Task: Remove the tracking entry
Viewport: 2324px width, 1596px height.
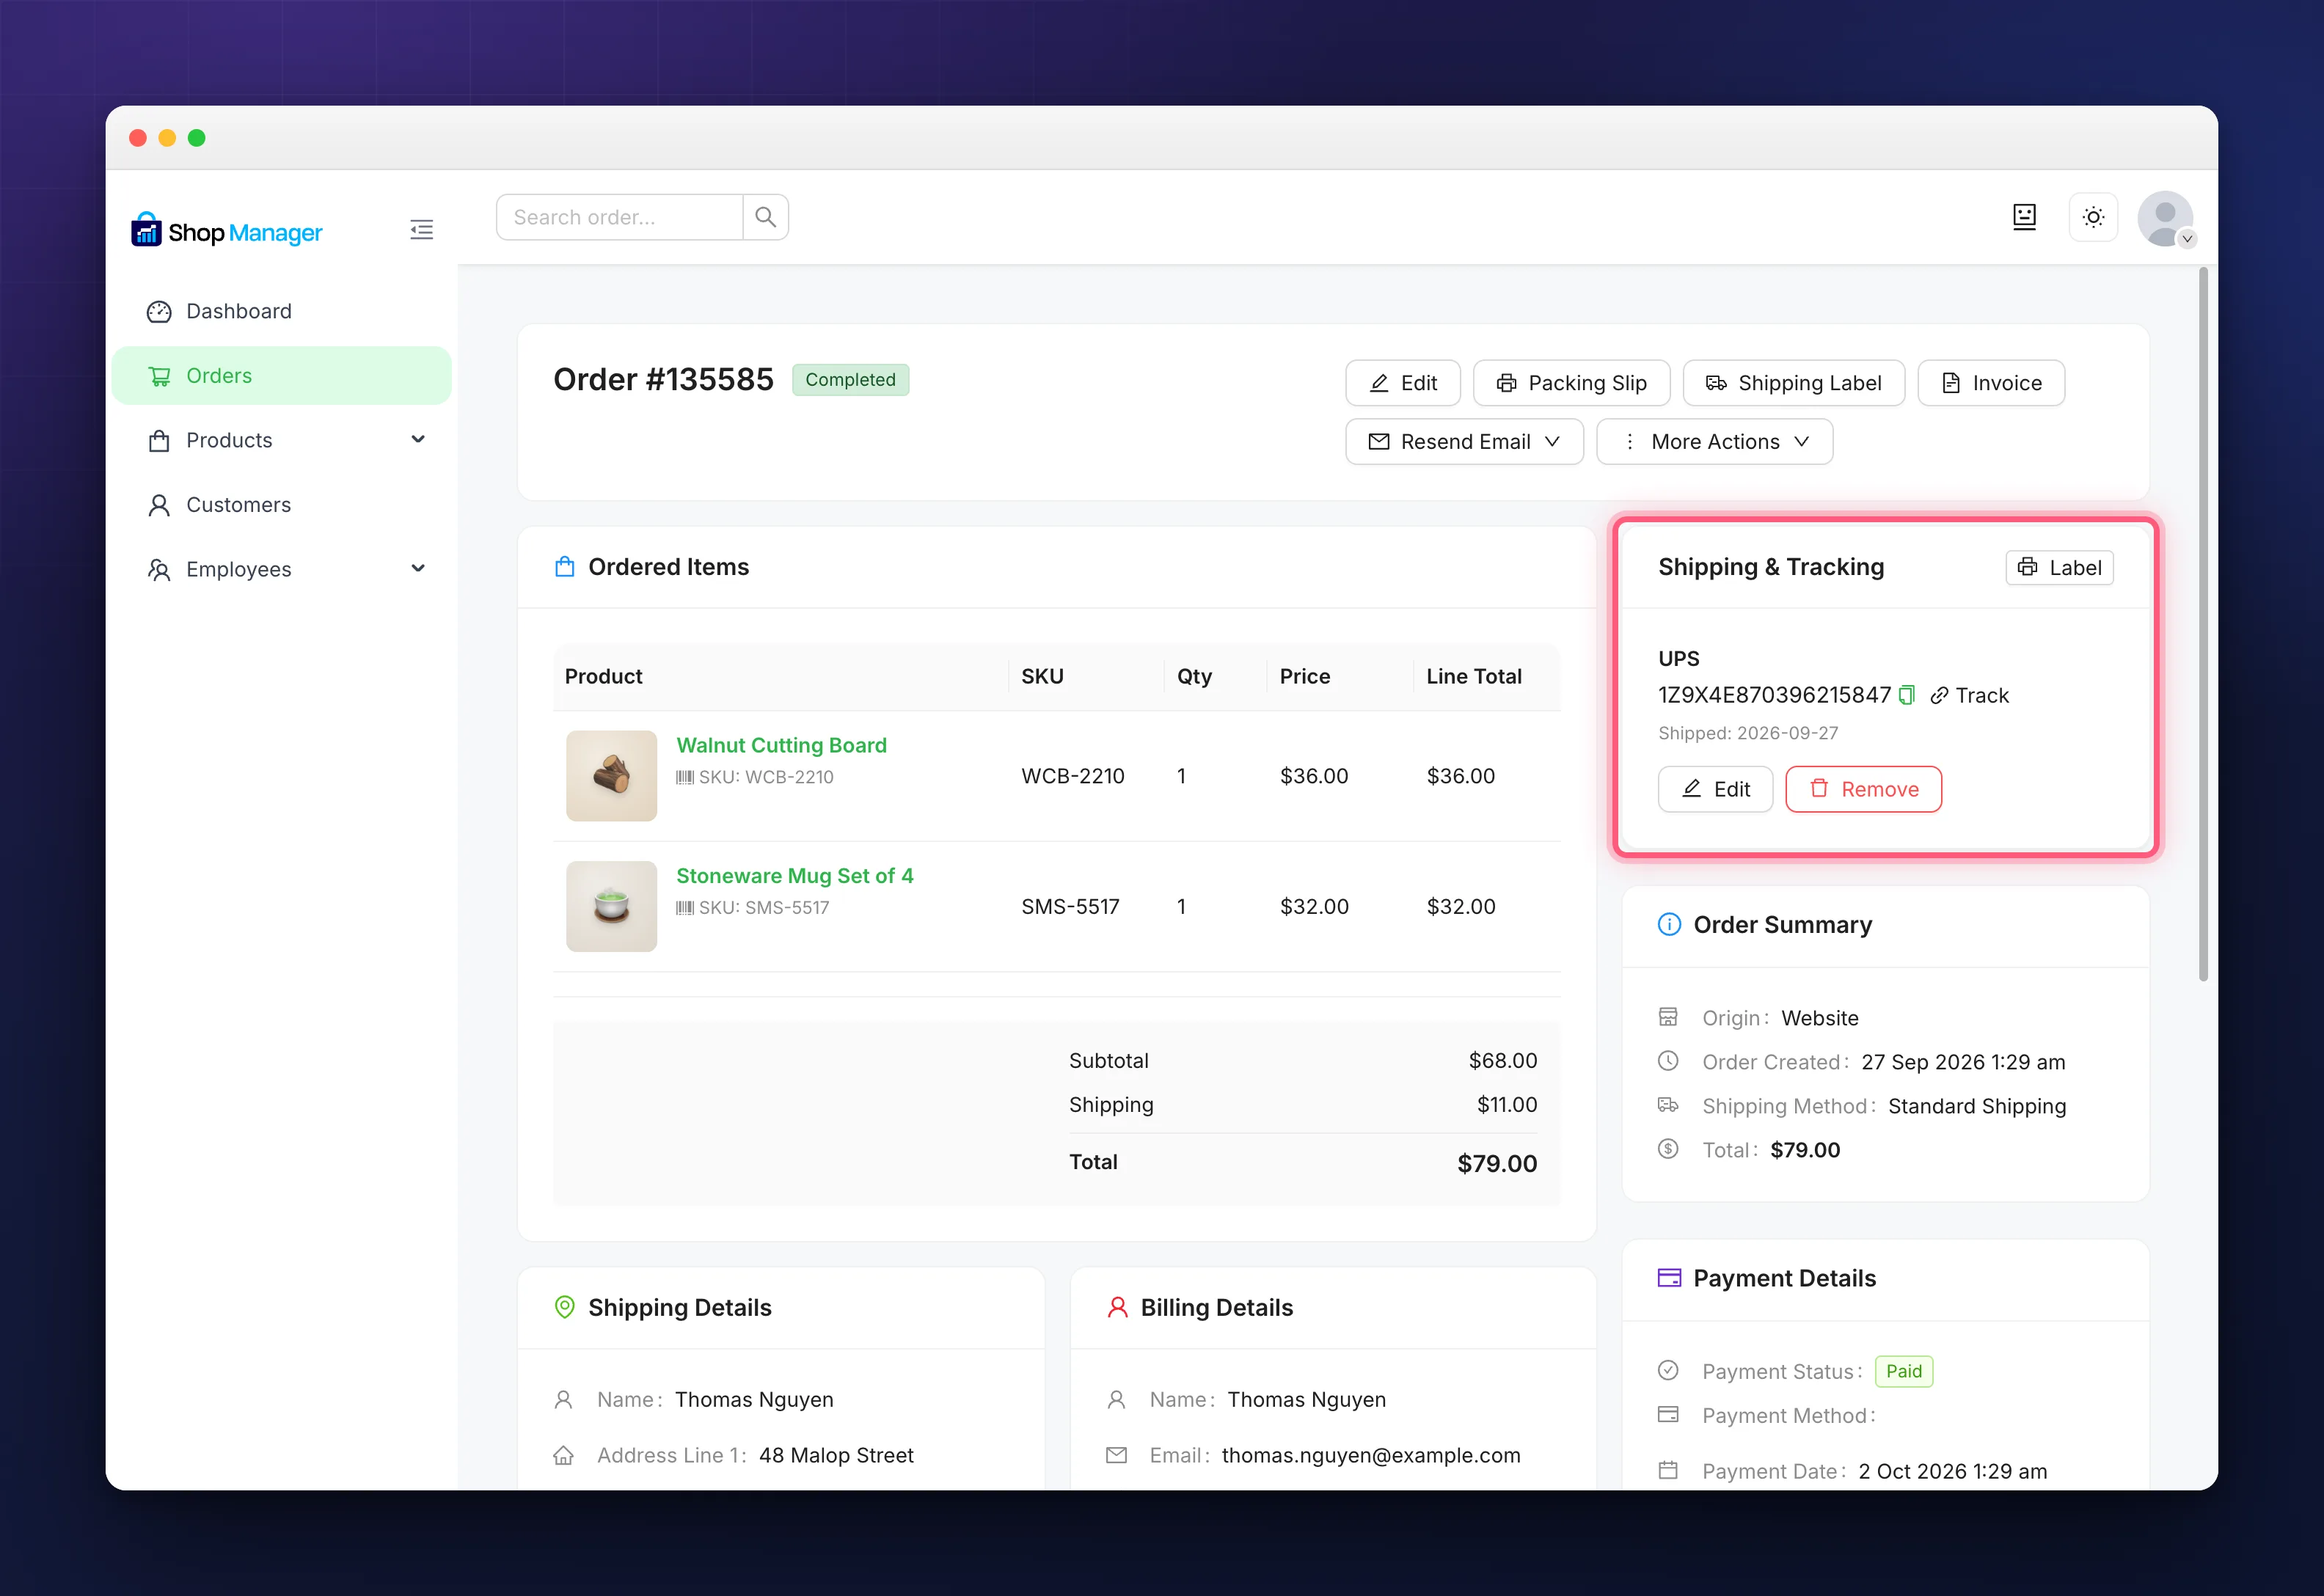Action: (x=1863, y=789)
